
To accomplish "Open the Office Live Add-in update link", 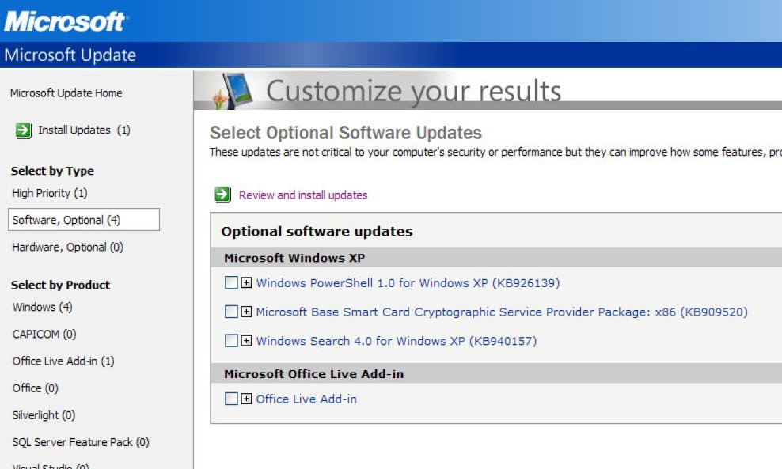I will pyautogui.click(x=306, y=399).
